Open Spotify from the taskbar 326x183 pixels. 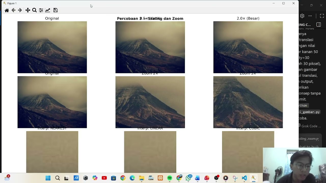pos(170,178)
